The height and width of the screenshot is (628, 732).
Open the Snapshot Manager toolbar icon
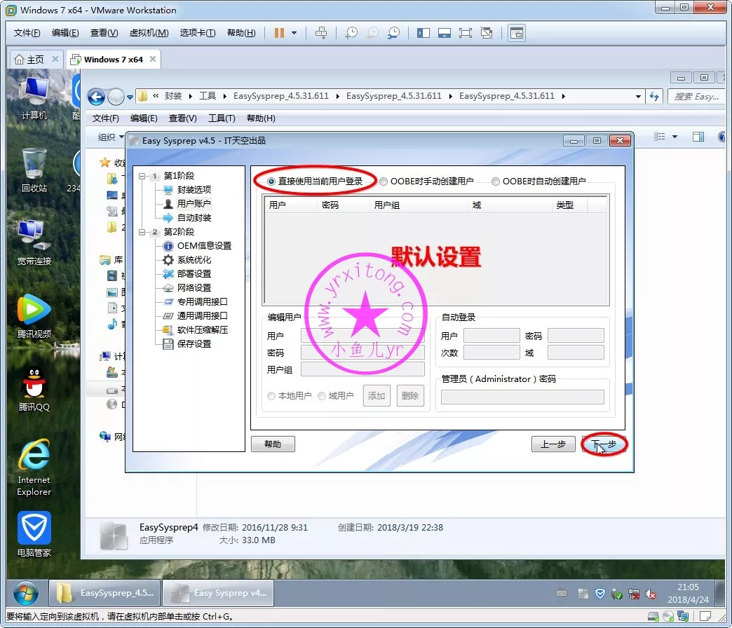tap(394, 32)
